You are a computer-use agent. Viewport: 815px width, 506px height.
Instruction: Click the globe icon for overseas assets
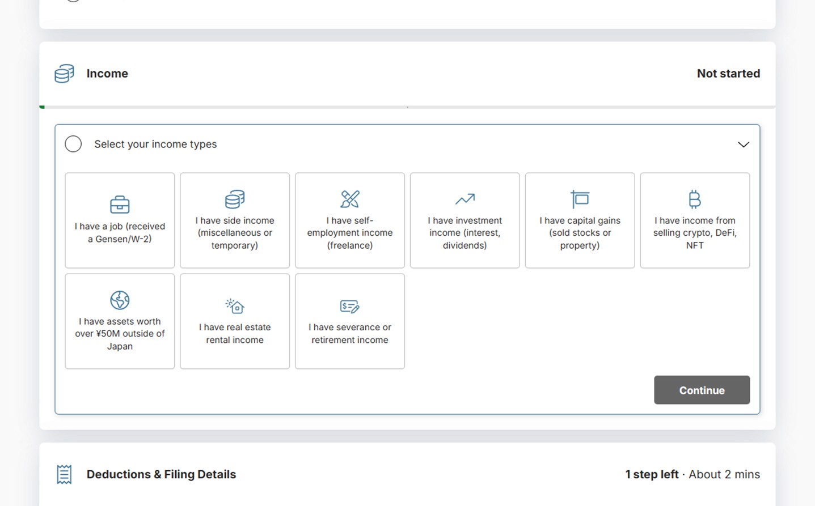120,300
